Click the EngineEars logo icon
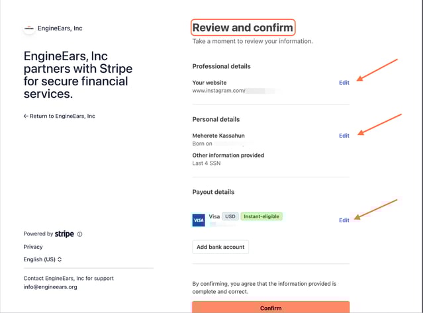 [29, 28]
